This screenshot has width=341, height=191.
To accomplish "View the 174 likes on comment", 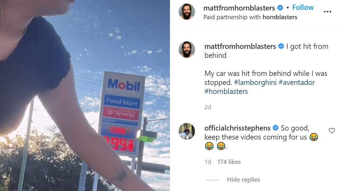I will (x=229, y=162).
